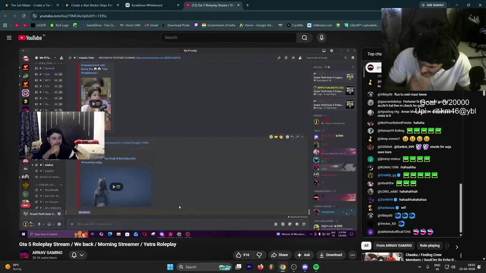This screenshot has height=273, width=486.
Task: Click chat author @NotYourBakedPotato
Action: [394, 123]
